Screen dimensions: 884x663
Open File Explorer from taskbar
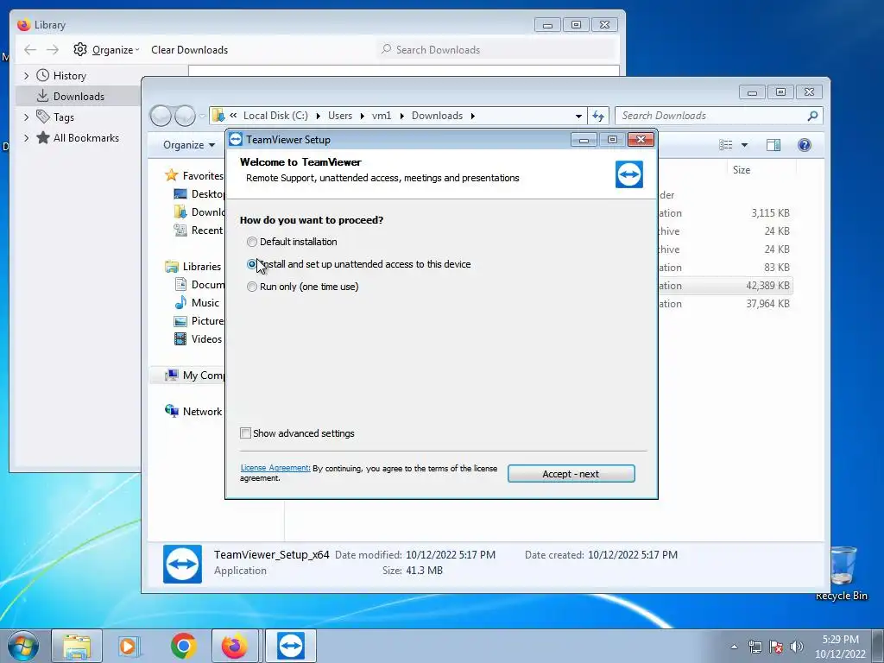click(x=77, y=646)
